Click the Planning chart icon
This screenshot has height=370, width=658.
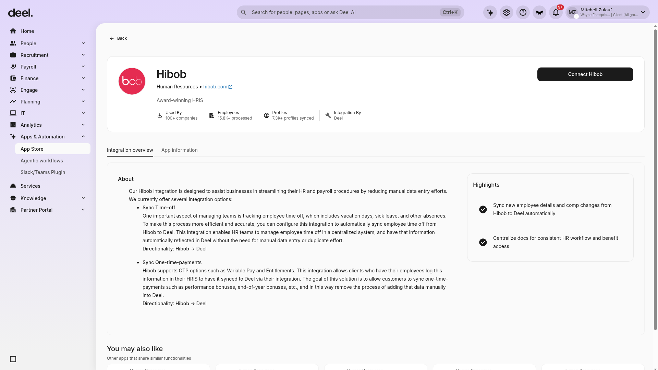13,102
